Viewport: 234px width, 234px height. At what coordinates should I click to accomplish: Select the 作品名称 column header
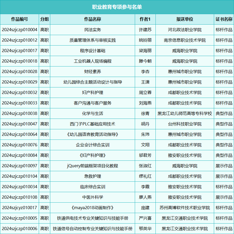point(92,19)
